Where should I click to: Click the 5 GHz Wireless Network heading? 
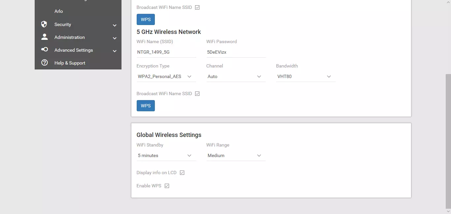coord(169,32)
